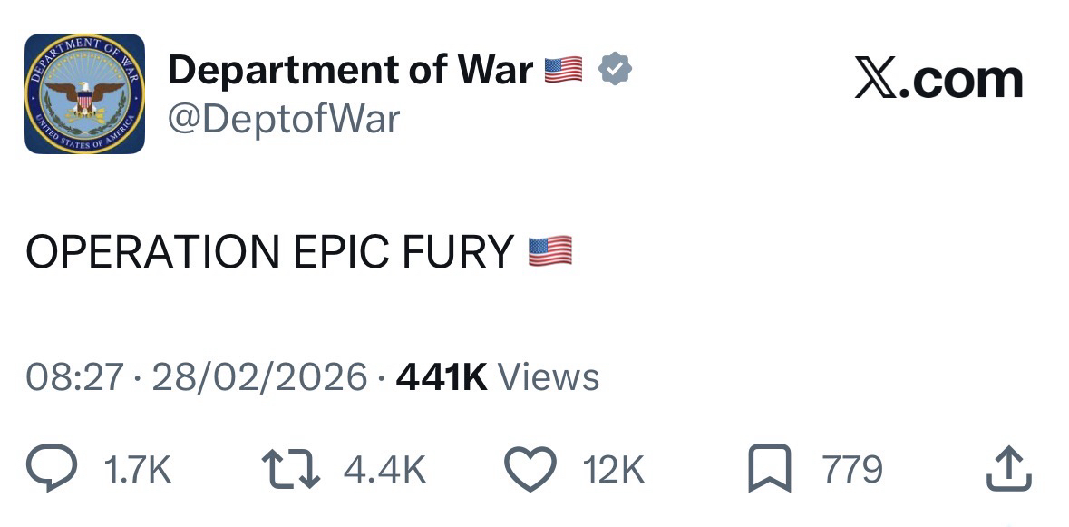Open the 08:27 post timestamp
Screen dimensions: 1069x527
(75, 377)
